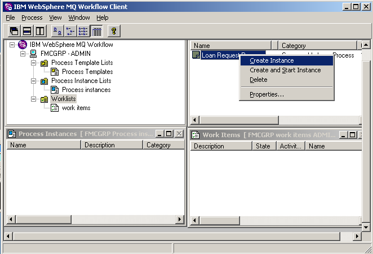Viewport: 373px width, 254px height.
Task: Open Properties from the context menu
Action: (267, 94)
